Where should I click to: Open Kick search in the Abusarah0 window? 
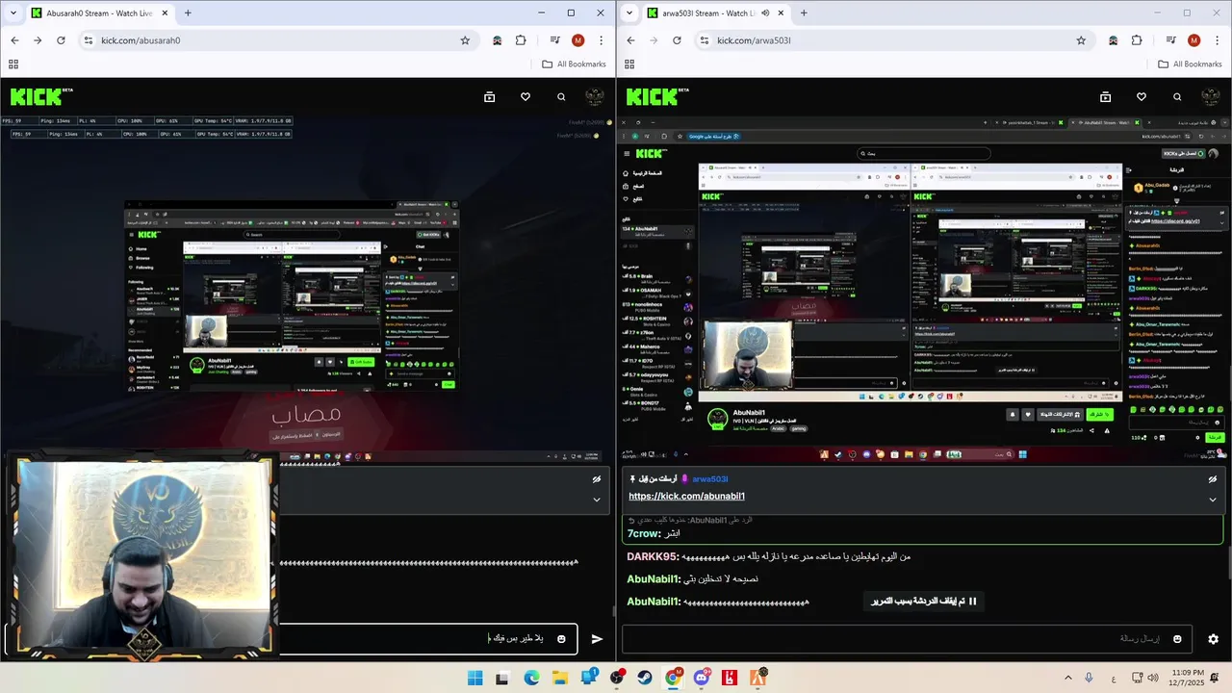pos(561,97)
